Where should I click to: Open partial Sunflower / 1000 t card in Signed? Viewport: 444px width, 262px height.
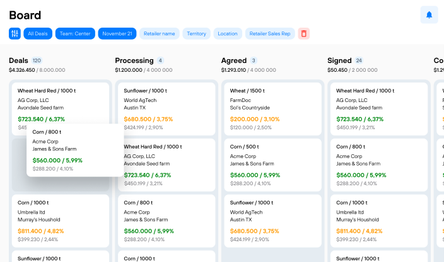pos(379,256)
